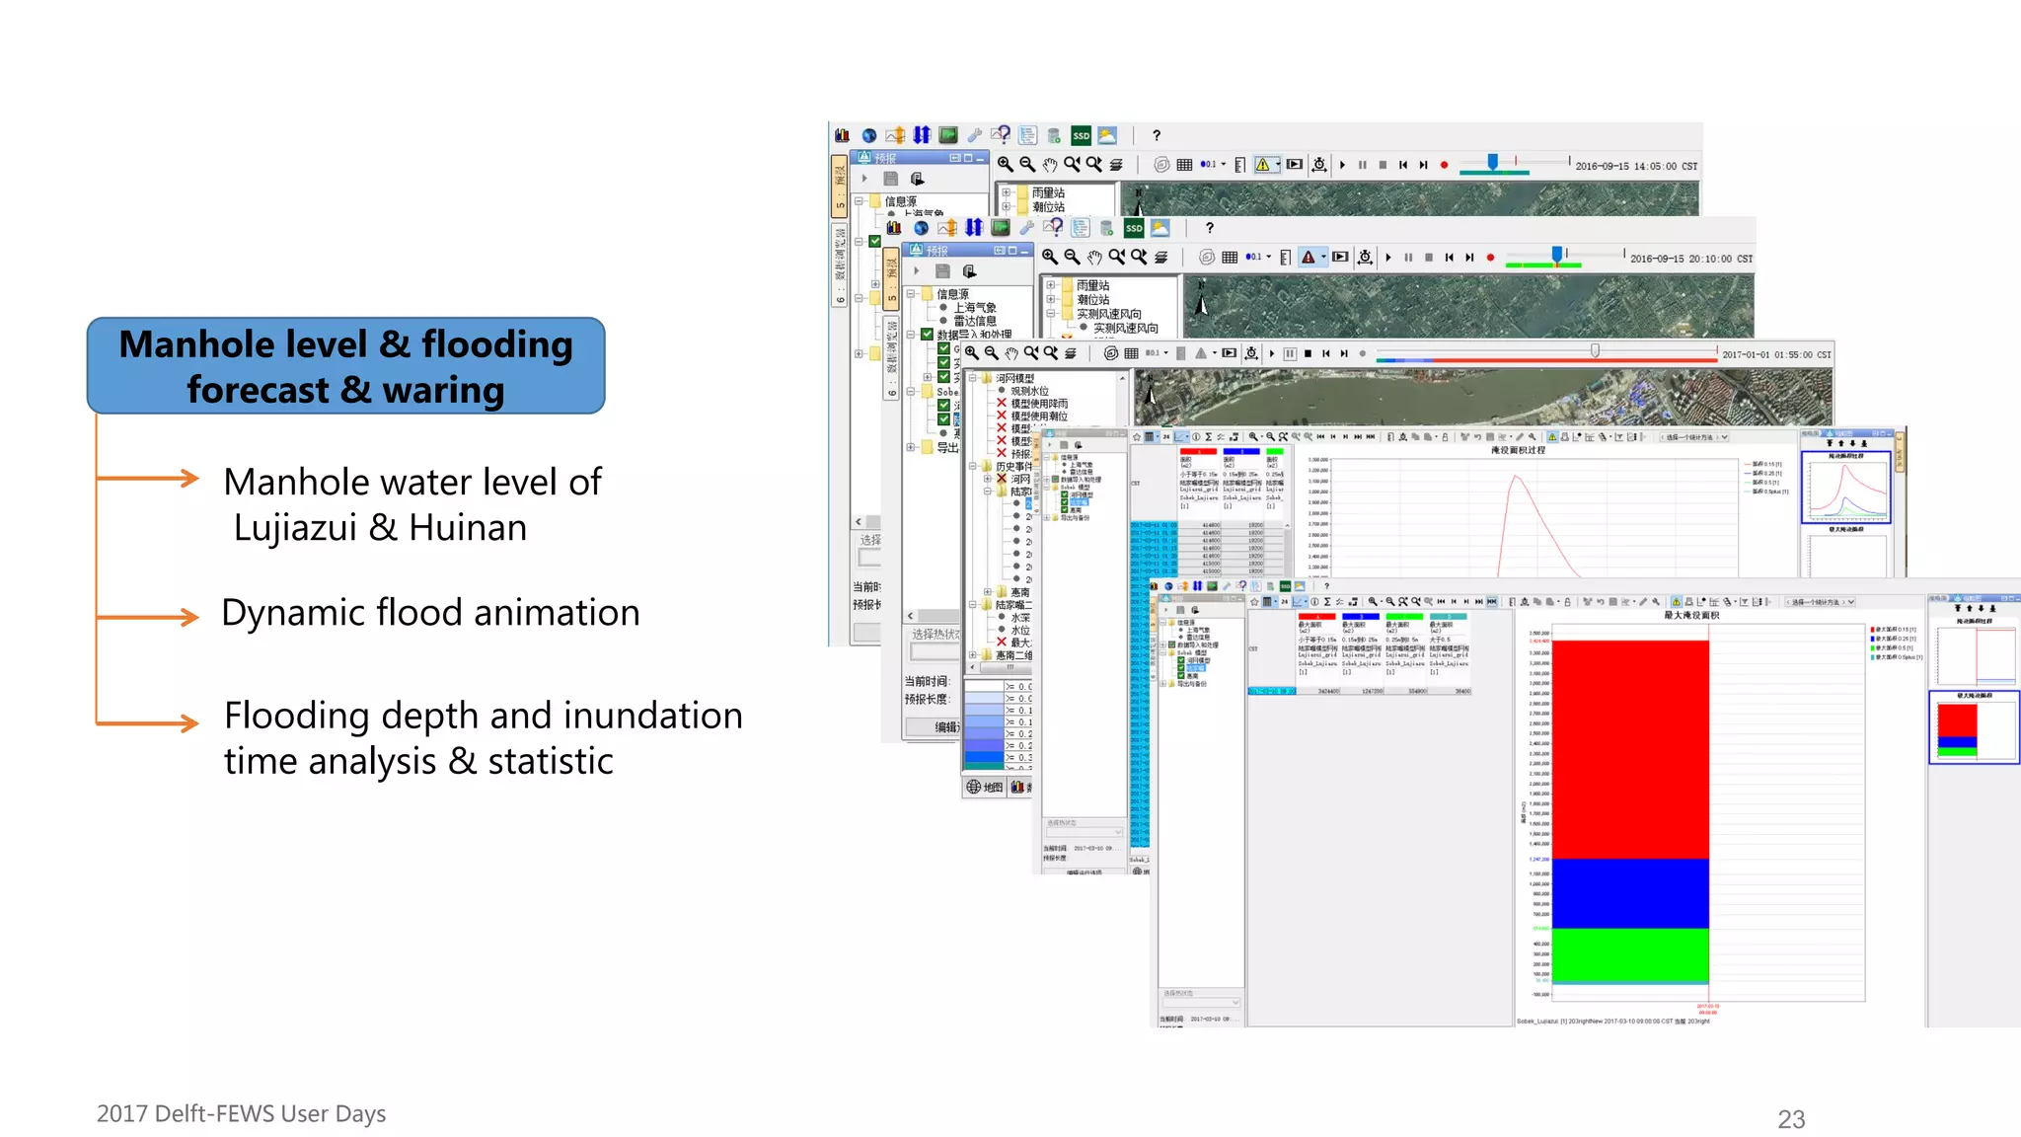Click the yellow warning triangle icon

click(1262, 165)
